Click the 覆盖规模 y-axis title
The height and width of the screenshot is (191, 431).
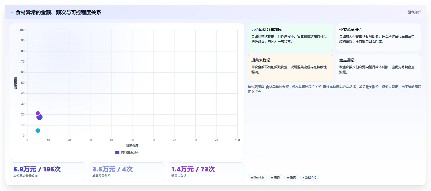pos(16,83)
